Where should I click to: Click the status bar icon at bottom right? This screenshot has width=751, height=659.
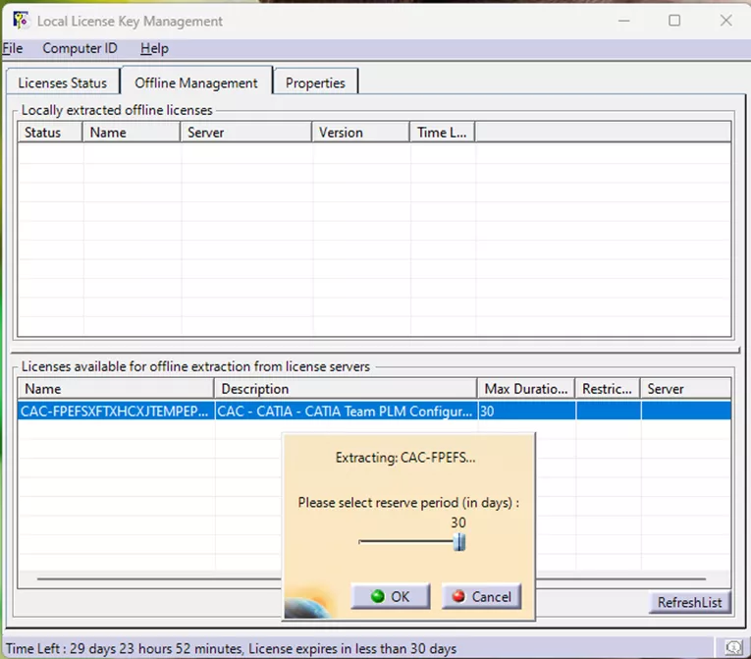pyautogui.click(x=733, y=648)
